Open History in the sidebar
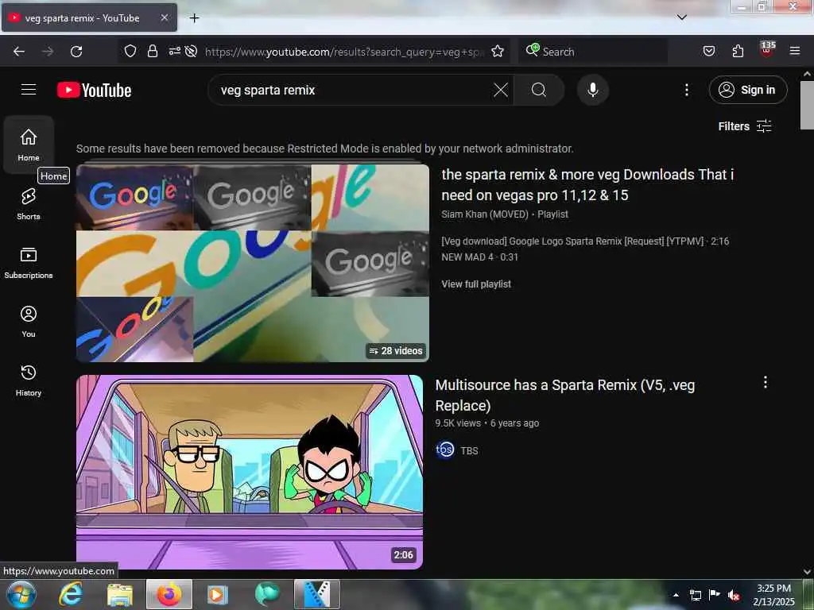The image size is (814, 610). pyautogui.click(x=29, y=380)
